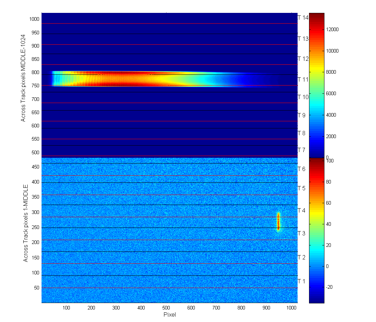Click the 'T 5' track label

(x=302, y=188)
